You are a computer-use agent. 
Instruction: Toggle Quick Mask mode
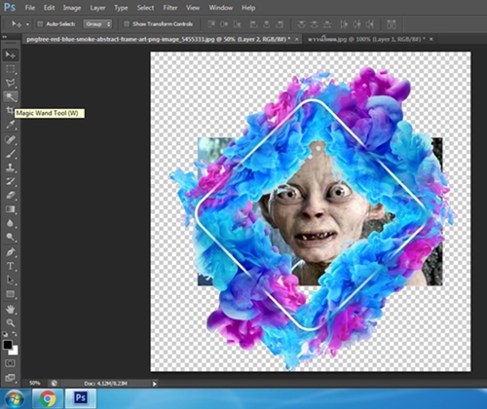coord(10,363)
